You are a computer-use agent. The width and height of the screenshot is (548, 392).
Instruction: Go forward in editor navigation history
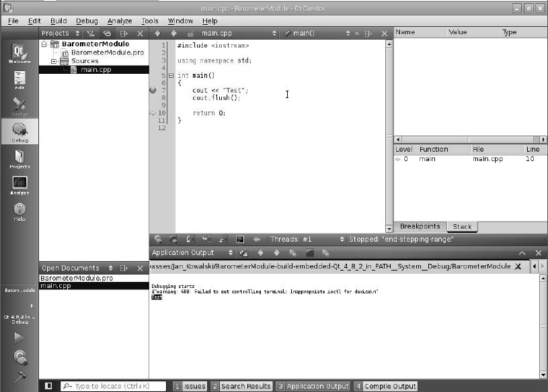pos(173,34)
